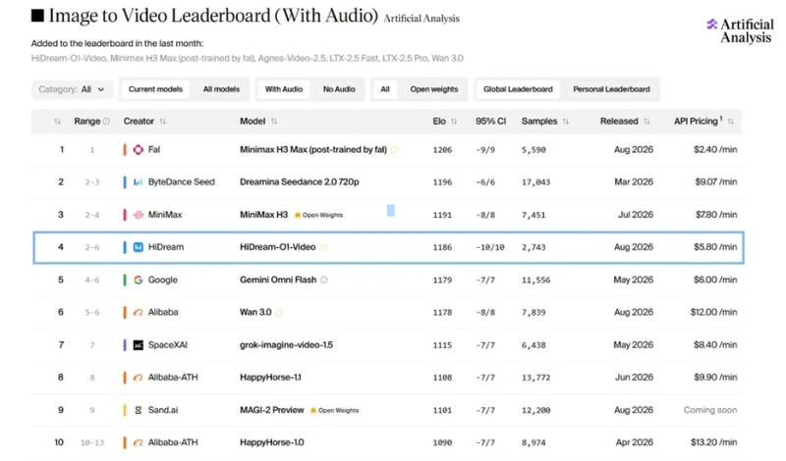Click Elo value 1206

point(442,150)
